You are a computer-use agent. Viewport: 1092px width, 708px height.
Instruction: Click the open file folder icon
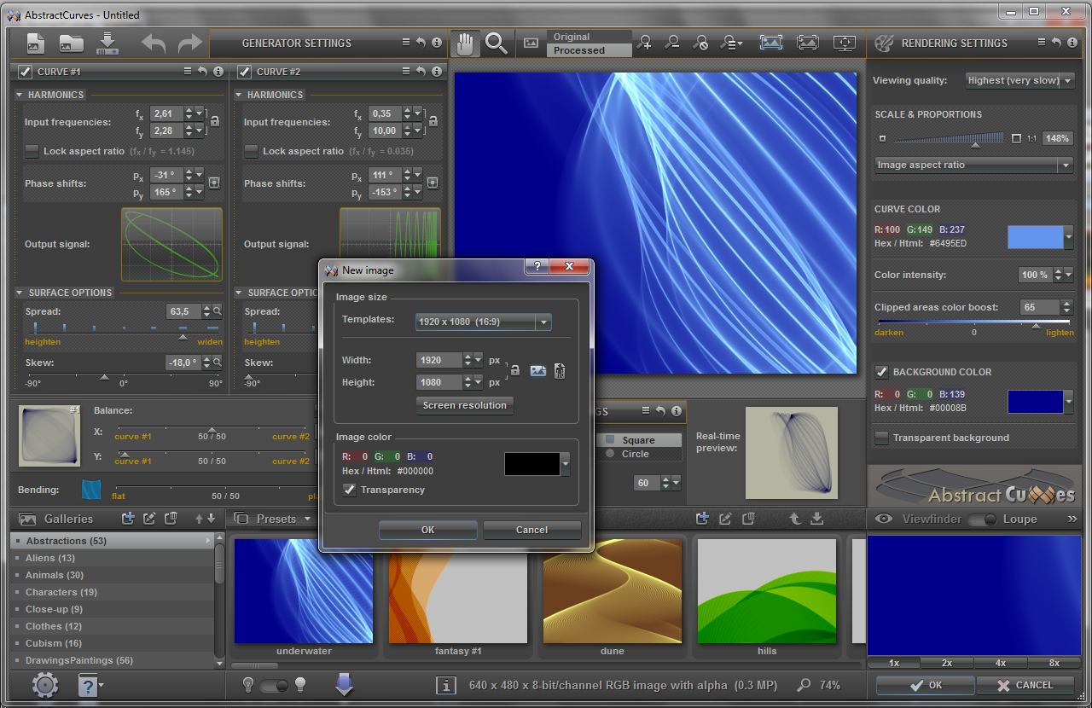click(x=71, y=44)
